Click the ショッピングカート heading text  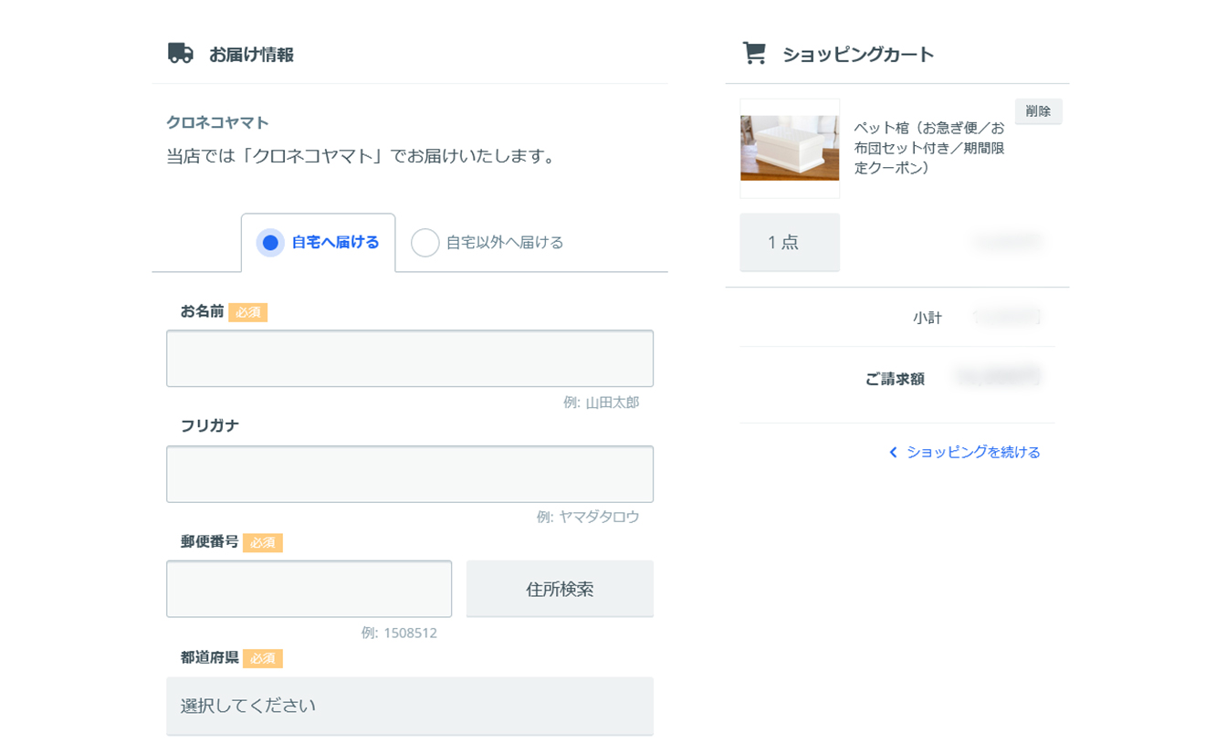[x=858, y=55]
